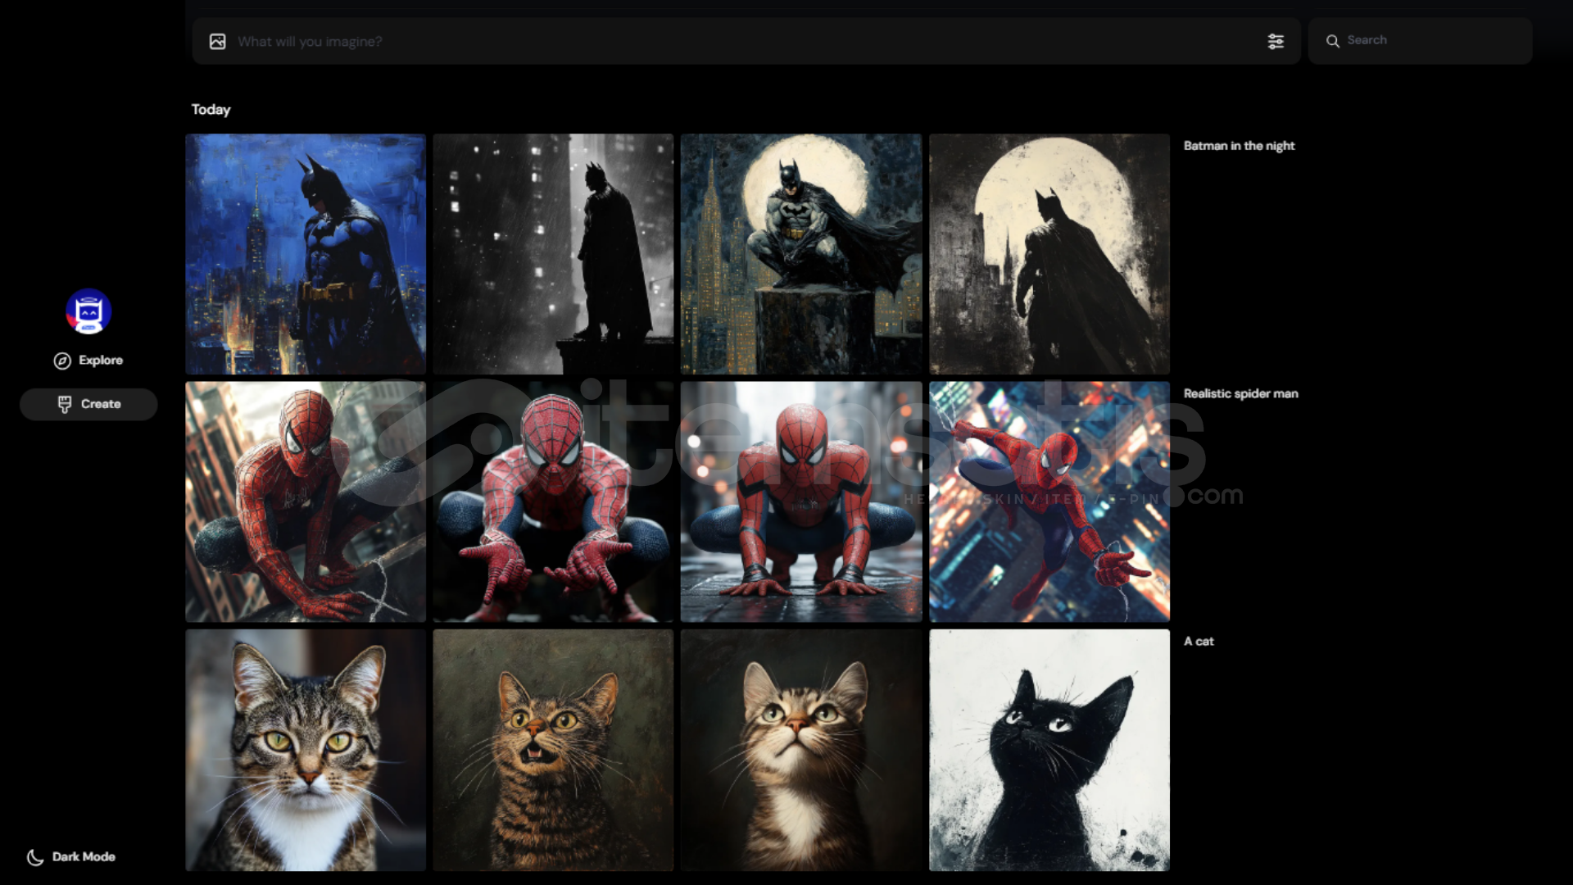
Task: Open the black-and-white rainy Batman silhouette image
Action: [x=553, y=254]
